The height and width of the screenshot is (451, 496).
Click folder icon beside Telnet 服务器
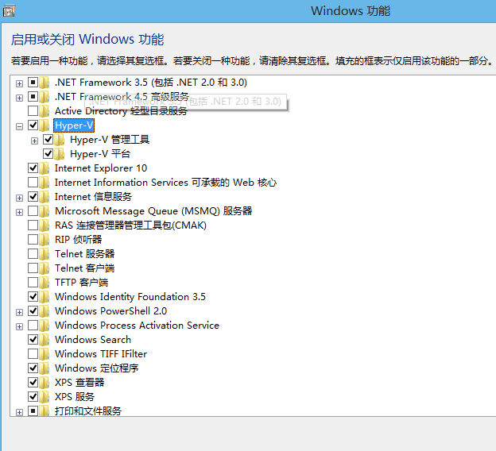click(x=45, y=254)
